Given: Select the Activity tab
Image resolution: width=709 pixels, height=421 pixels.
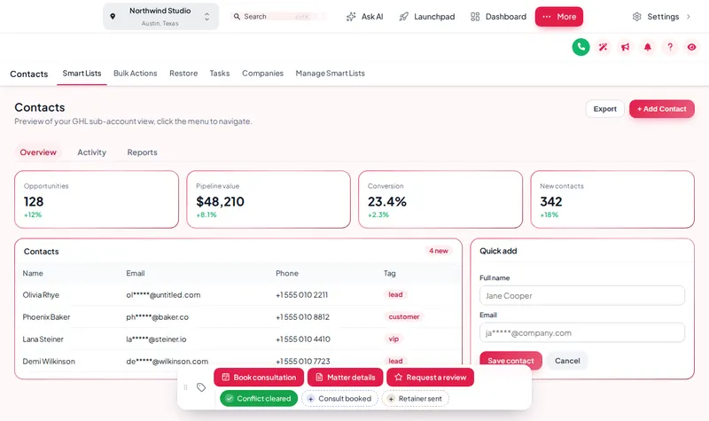Looking at the screenshot, I should click(x=92, y=152).
